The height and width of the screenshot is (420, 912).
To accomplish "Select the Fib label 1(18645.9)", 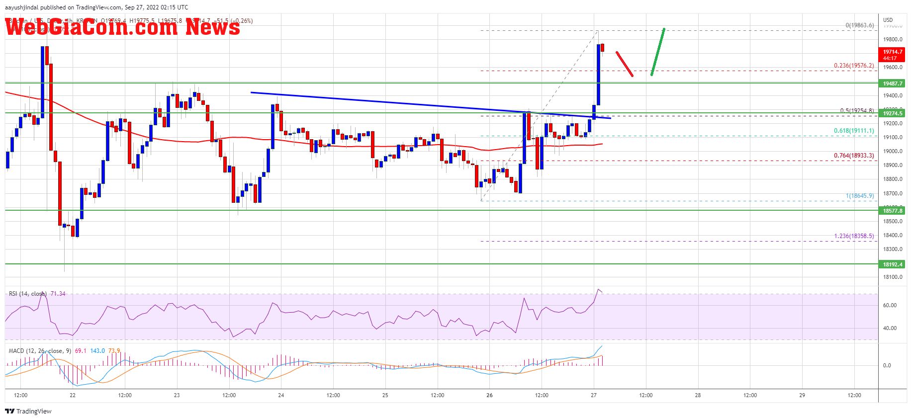I will pyautogui.click(x=860, y=196).
